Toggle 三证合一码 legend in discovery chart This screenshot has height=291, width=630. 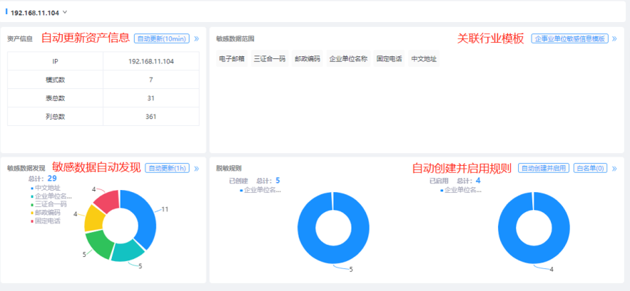point(50,204)
